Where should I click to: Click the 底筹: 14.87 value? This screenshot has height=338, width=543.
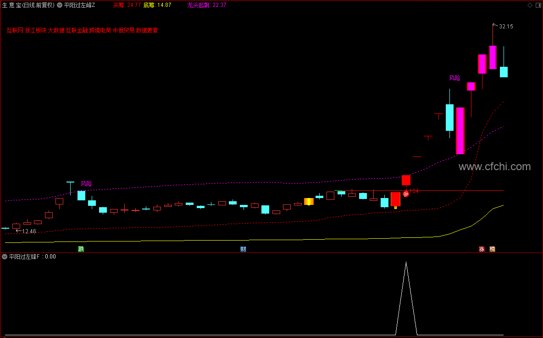pyautogui.click(x=157, y=5)
